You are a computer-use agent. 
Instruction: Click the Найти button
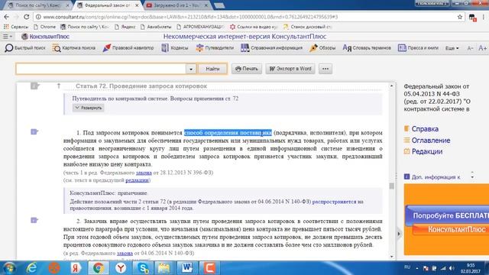[212, 69]
